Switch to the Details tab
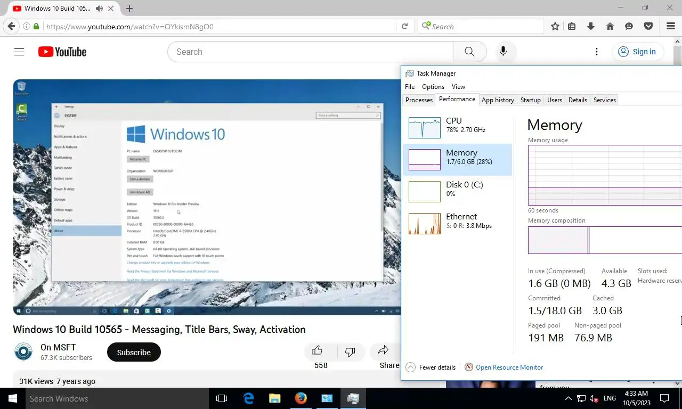 (578, 100)
